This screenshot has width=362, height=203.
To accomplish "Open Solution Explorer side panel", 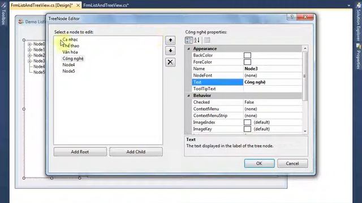I will (358, 22).
